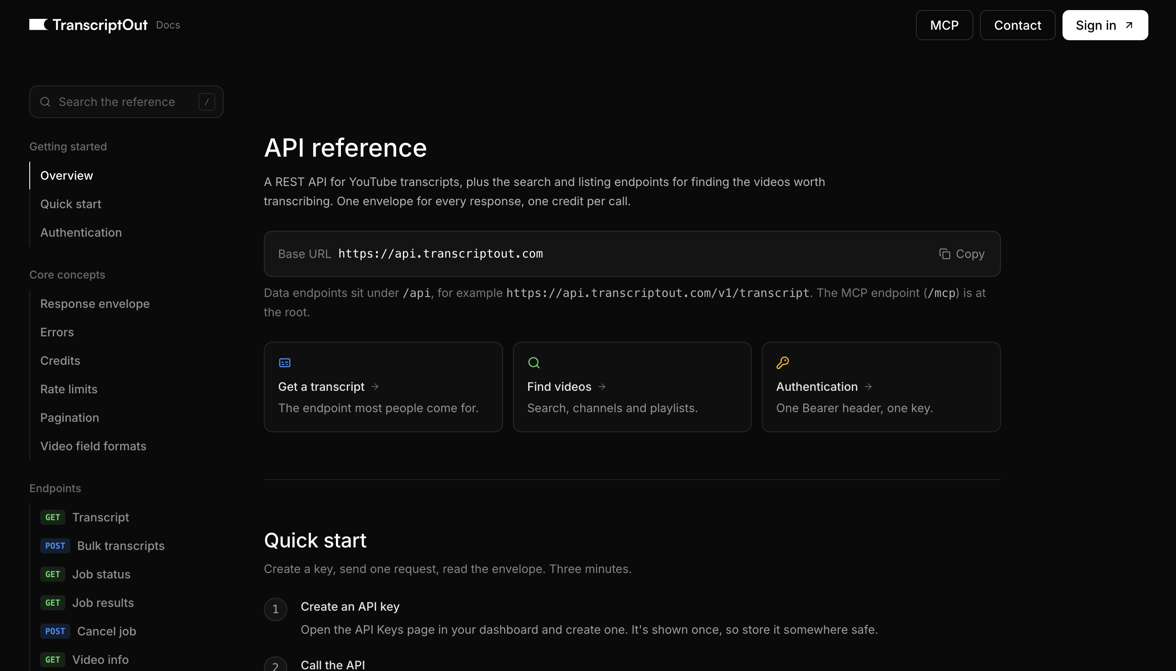The height and width of the screenshot is (671, 1176).
Task: Click the arrow beside Find videos
Action: (602, 387)
